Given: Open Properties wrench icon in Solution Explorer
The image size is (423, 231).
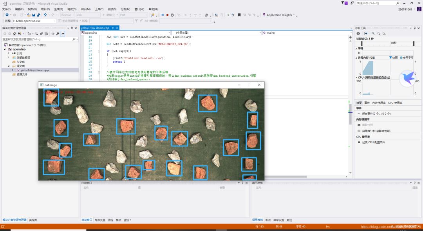Looking at the screenshot, I should (58, 34).
